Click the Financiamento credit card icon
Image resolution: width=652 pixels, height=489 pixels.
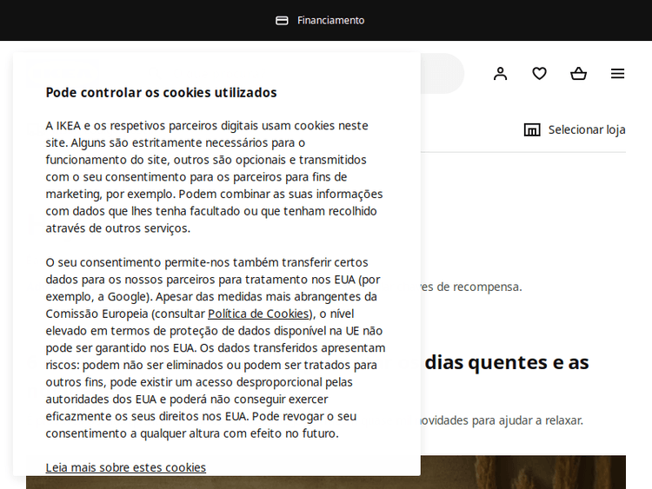tap(282, 20)
